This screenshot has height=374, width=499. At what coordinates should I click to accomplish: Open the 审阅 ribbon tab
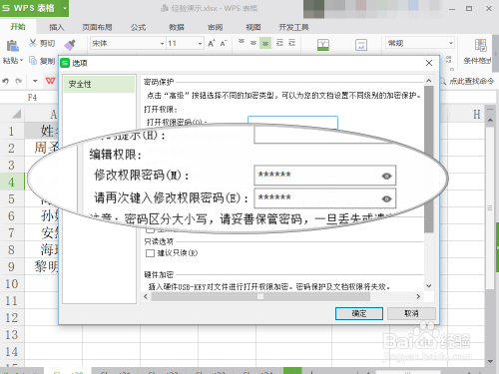[215, 27]
